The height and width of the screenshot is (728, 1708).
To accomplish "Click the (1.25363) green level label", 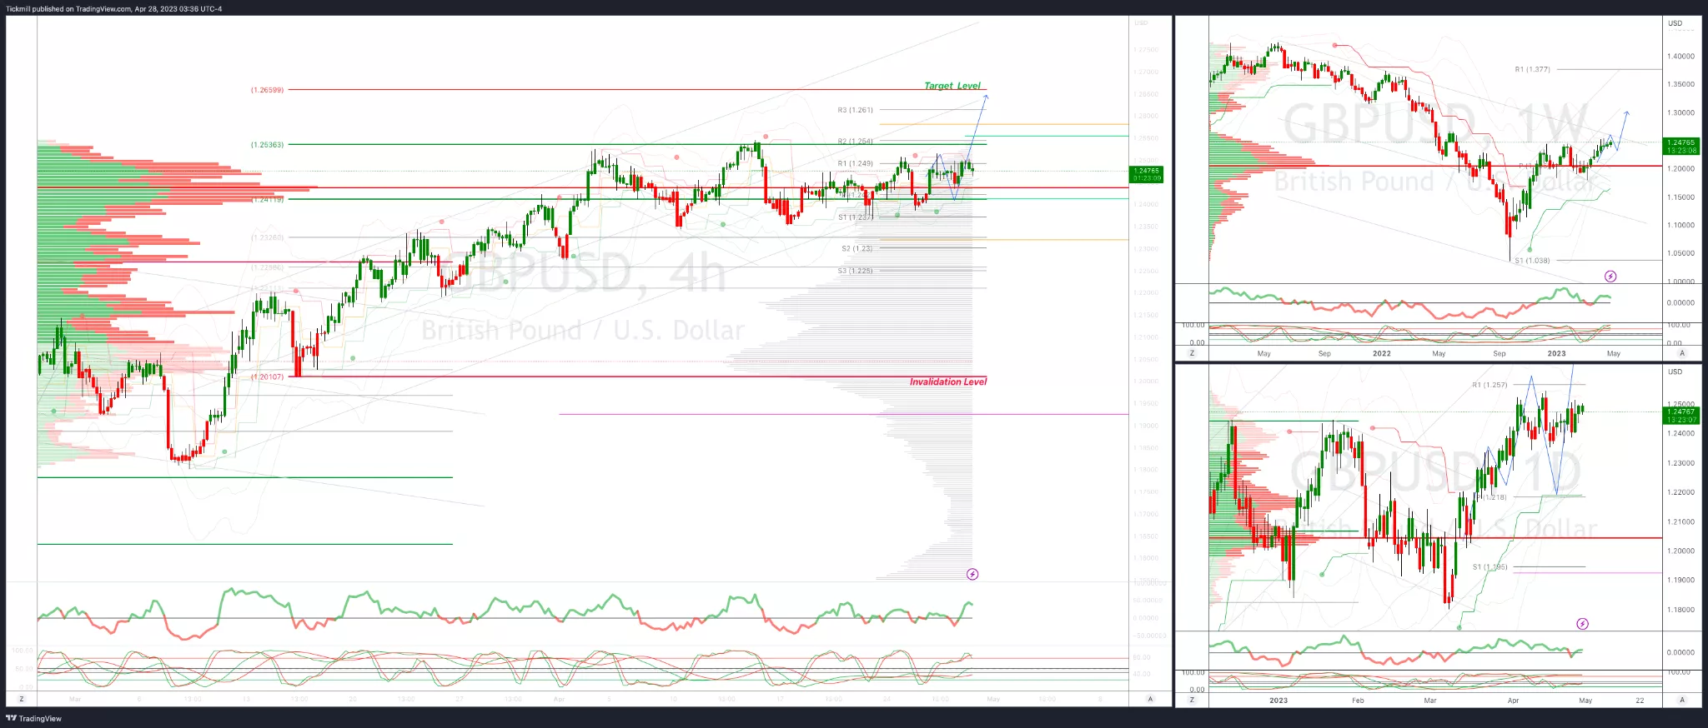I will (268, 145).
